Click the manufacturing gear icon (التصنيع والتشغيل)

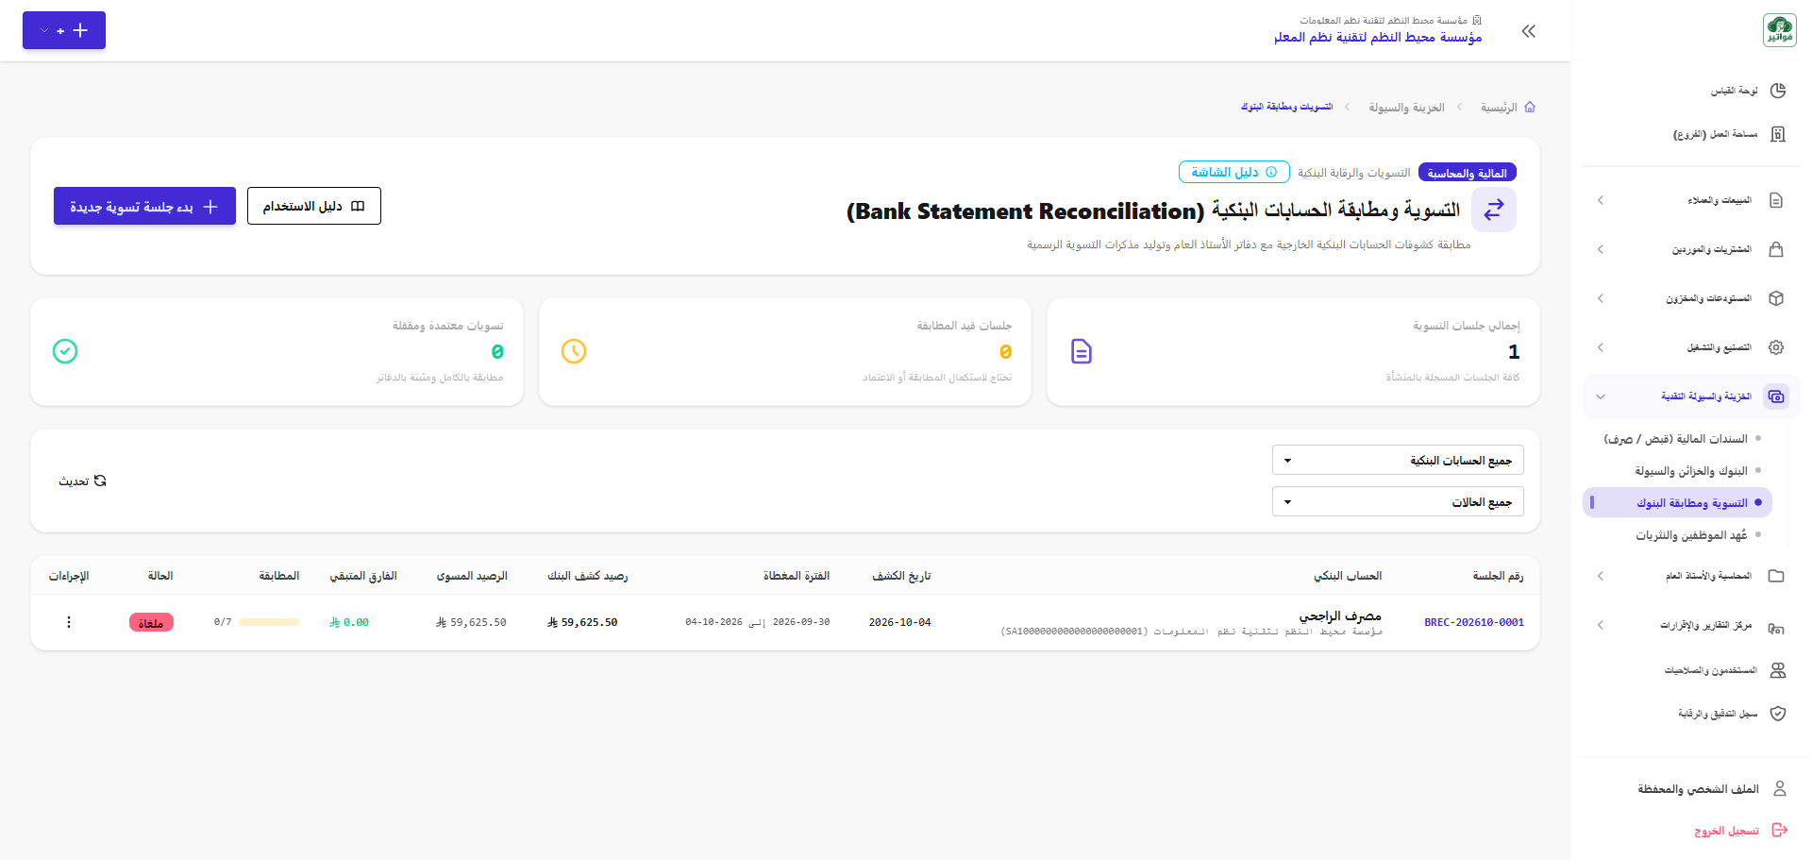point(1776,347)
